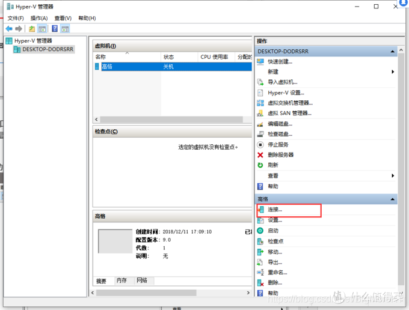Click the 编辑磁盘 icon
The width and height of the screenshot is (409, 310).
[x=260, y=124]
